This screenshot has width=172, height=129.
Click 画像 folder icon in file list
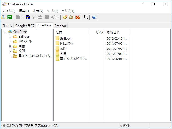pos(57,53)
